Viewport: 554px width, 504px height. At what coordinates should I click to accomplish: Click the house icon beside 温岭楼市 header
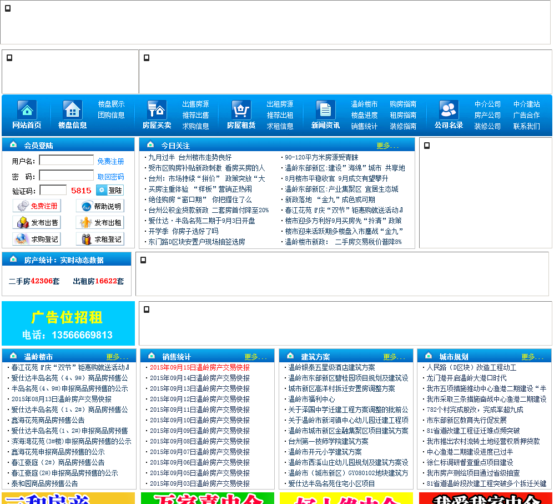[13, 356]
